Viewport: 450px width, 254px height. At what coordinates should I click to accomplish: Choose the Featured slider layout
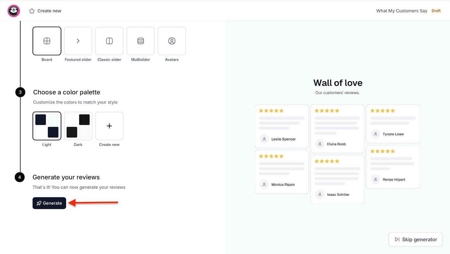(78, 41)
